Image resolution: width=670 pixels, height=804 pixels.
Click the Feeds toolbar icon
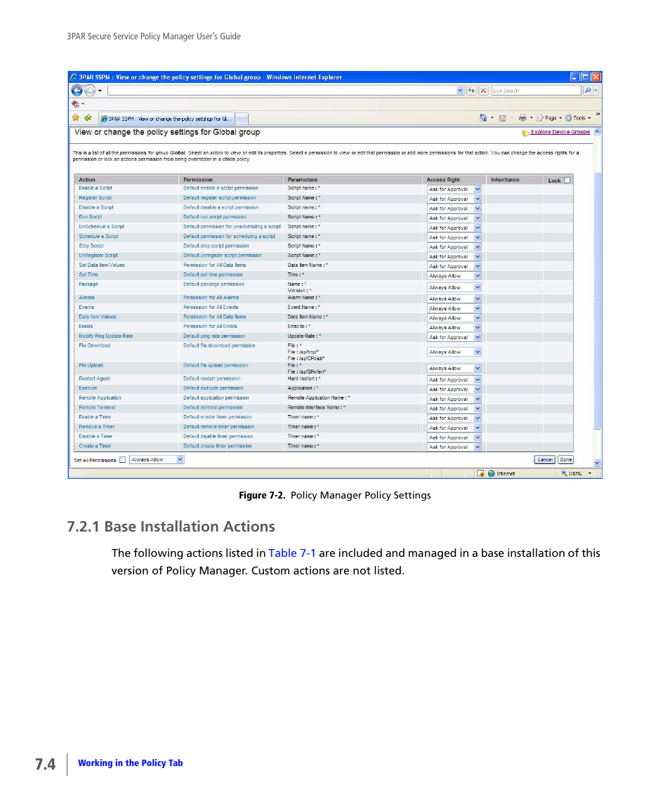tap(503, 118)
